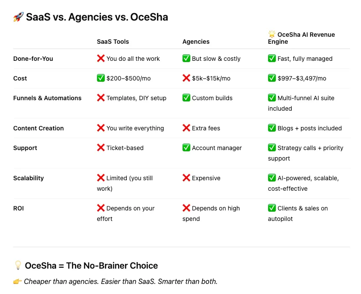The width and height of the screenshot is (361, 294).
Task: Select the SaaS Tools column header
Action: tap(113, 42)
